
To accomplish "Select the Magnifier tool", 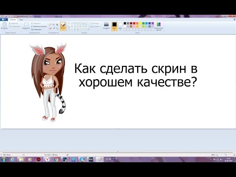I will pyautogui.click(x=57, y=29).
